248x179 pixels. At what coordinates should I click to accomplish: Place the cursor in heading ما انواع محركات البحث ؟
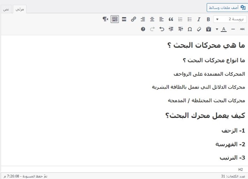214,60
